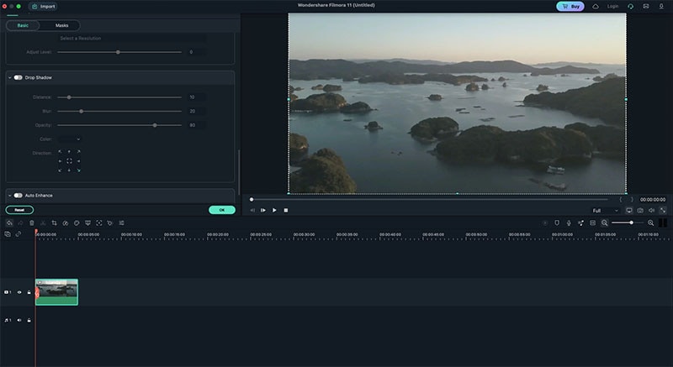The height and width of the screenshot is (367, 673).
Task: Click the keyframe icon in timeline toolbar
Action: click(x=110, y=223)
